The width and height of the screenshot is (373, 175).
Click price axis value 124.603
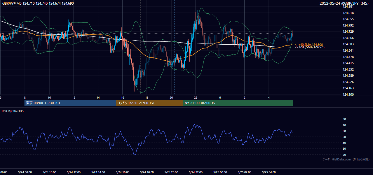coord(348,44)
